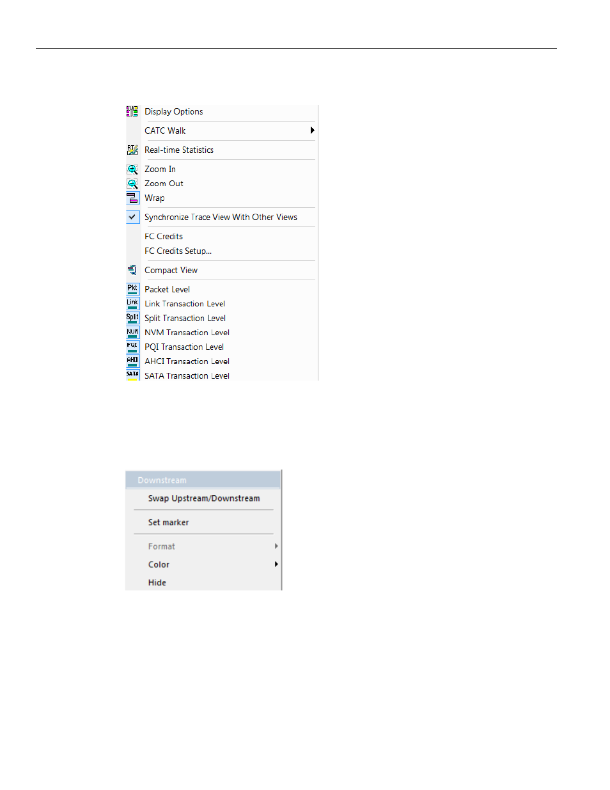Open Display Options menu entry
The image size is (610, 790).
pyautogui.click(x=174, y=111)
